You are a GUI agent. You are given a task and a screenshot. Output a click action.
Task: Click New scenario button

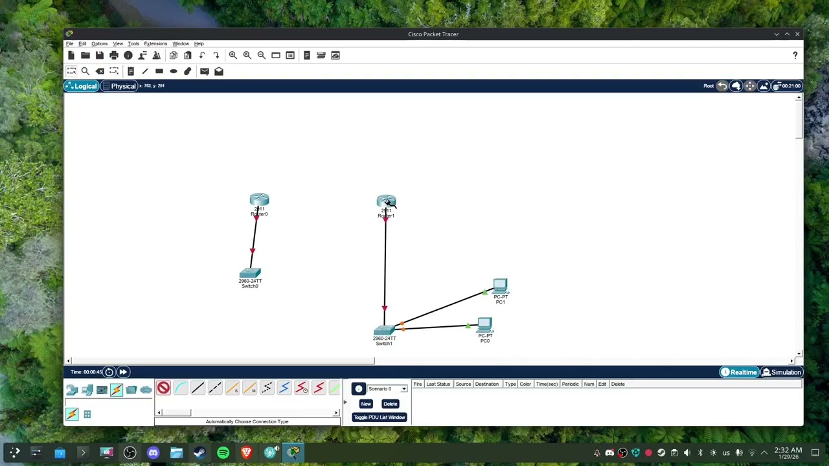click(366, 404)
